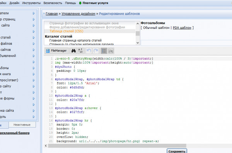Click the editor scroll left arrow
The height and width of the screenshot is (153, 232).
click(46, 146)
